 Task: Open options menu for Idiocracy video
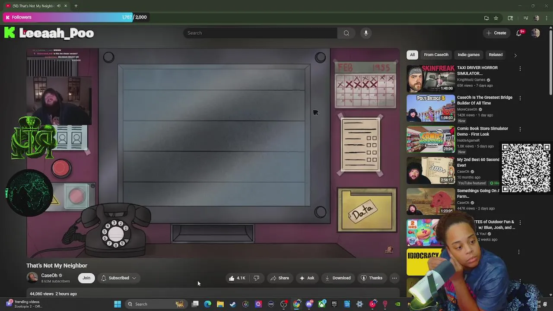[519, 252]
